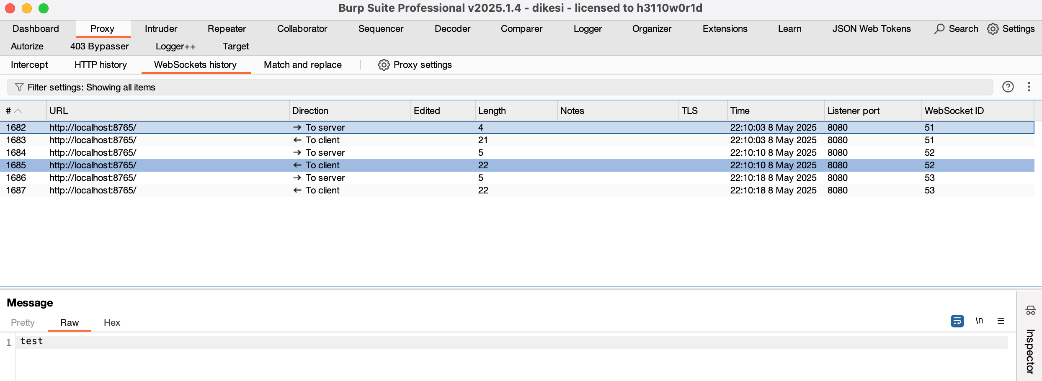The width and height of the screenshot is (1042, 381).
Task: Toggle word wrap in message viewer
Action: (x=957, y=321)
